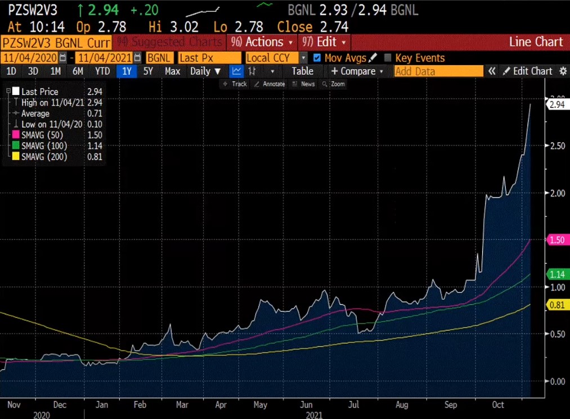Collapse the legend tree box
570x419 pixels.
pos(8,92)
